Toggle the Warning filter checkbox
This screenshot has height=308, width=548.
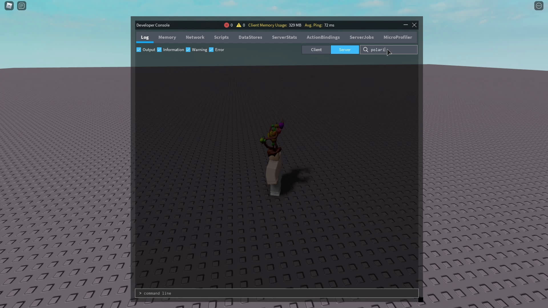pyautogui.click(x=188, y=50)
